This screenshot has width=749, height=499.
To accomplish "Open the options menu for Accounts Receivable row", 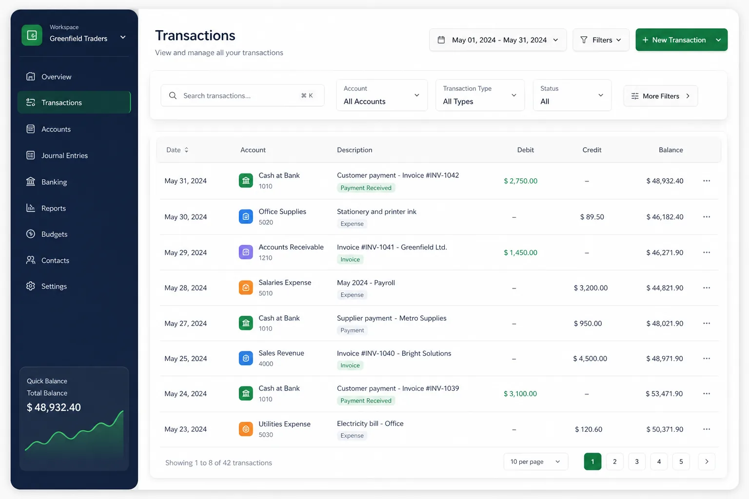I will pyautogui.click(x=707, y=252).
